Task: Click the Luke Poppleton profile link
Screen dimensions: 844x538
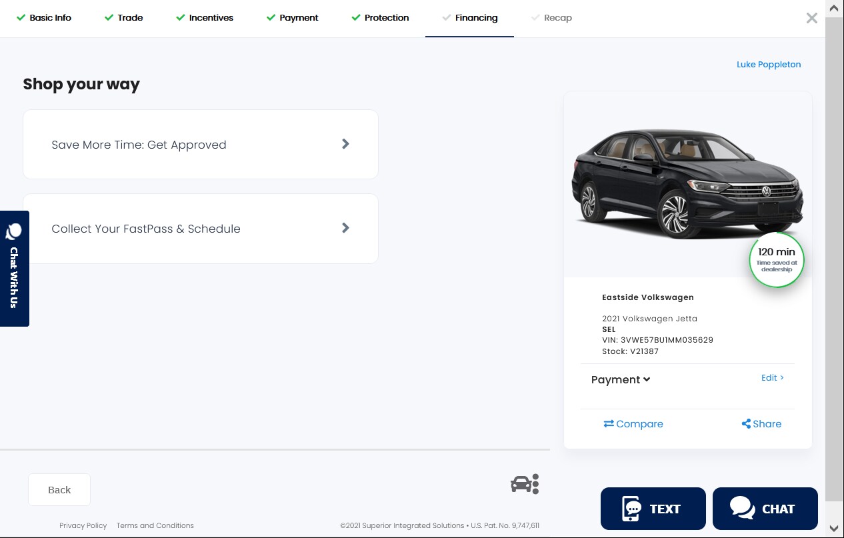Action: tap(769, 65)
